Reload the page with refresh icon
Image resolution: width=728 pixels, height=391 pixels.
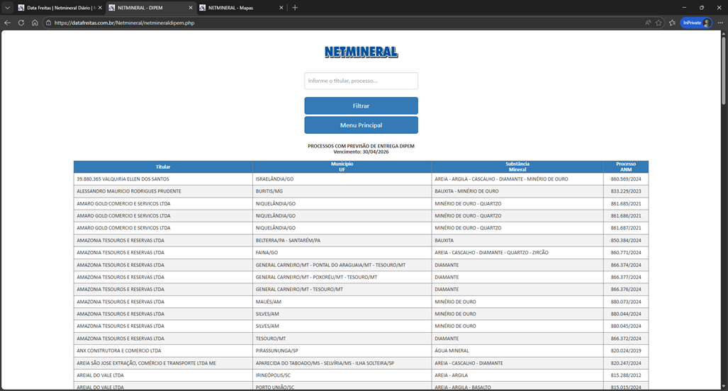pos(21,23)
